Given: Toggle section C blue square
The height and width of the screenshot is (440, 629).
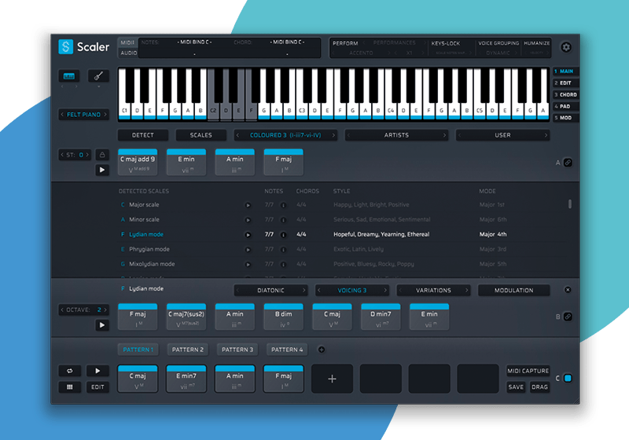Looking at the screenshot, I should click(x=568, y=378).
